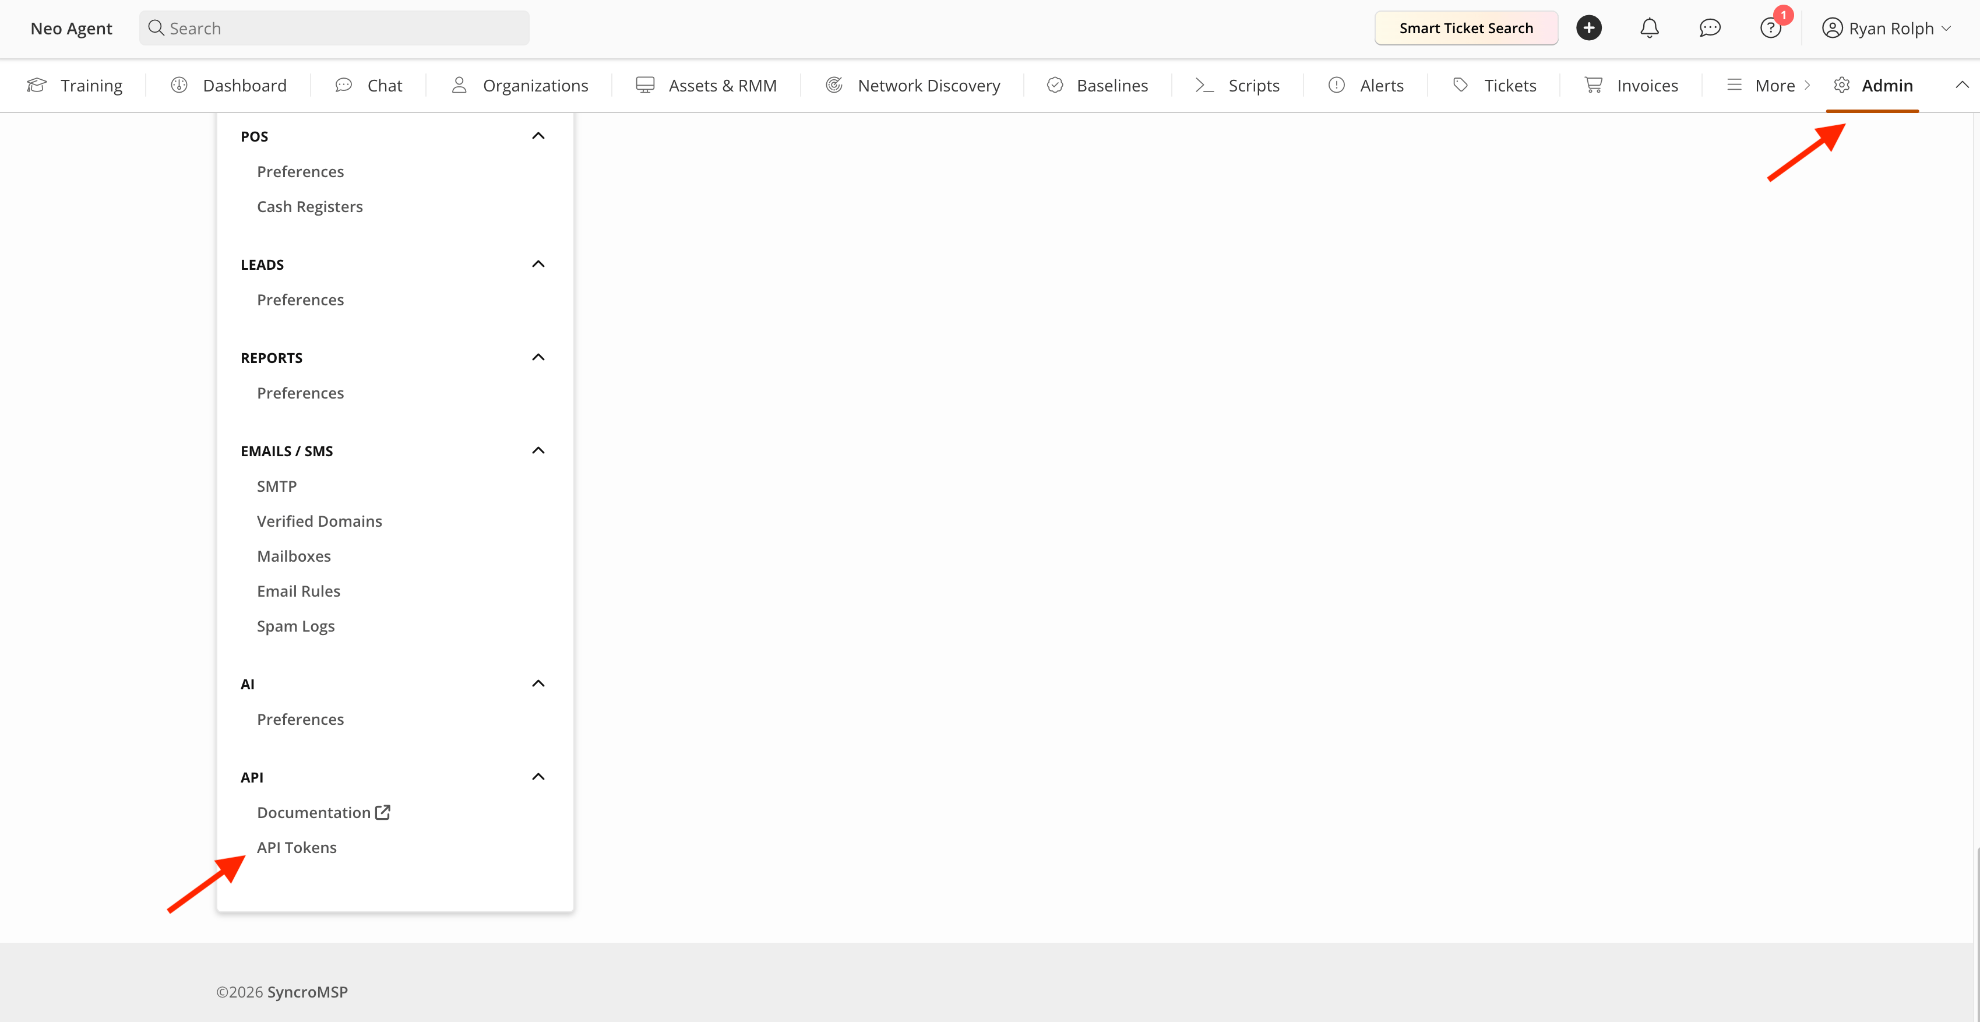Open the Admin tab
Viewport: 1980px width, 1022px height.
click(x=1873, y=85)
